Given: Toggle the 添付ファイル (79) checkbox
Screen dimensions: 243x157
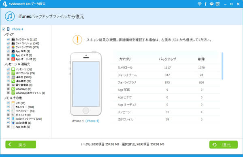Looking at the screenshot, I should [8, 73].
